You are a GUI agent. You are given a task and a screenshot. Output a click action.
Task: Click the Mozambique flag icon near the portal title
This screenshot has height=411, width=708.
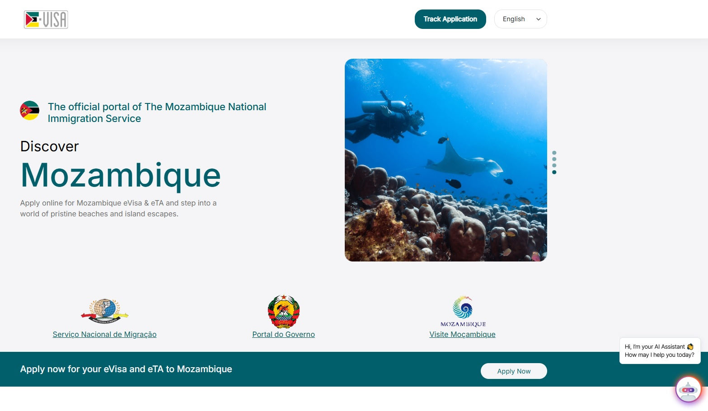pos(29,110)
